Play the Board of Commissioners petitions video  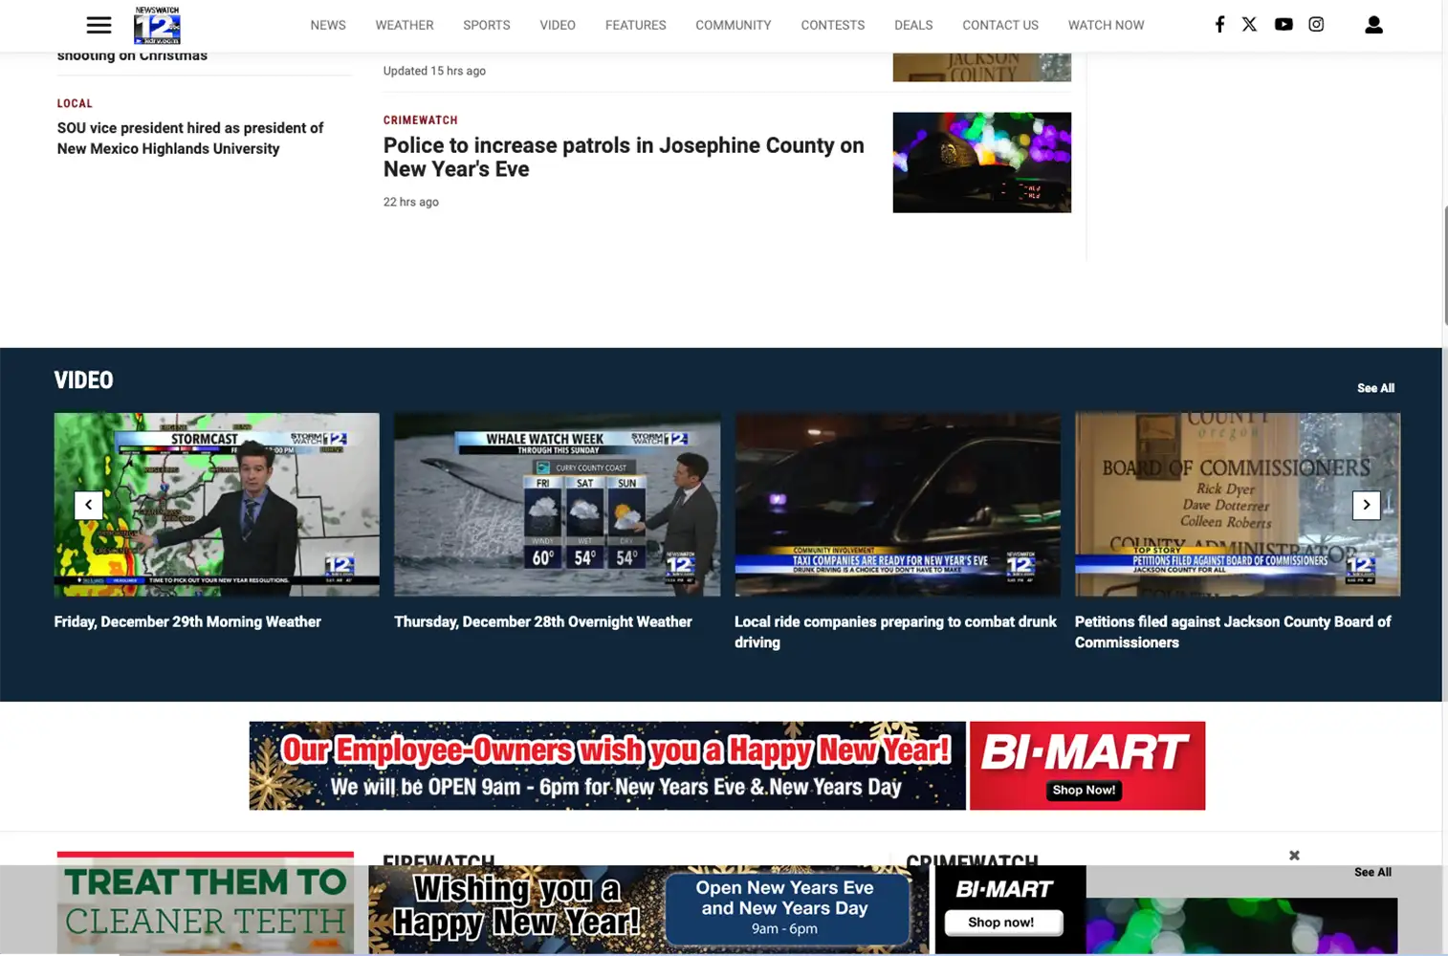coord(1238,505)
